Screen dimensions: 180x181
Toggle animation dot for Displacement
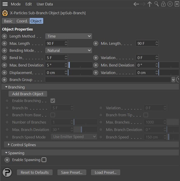5,73
